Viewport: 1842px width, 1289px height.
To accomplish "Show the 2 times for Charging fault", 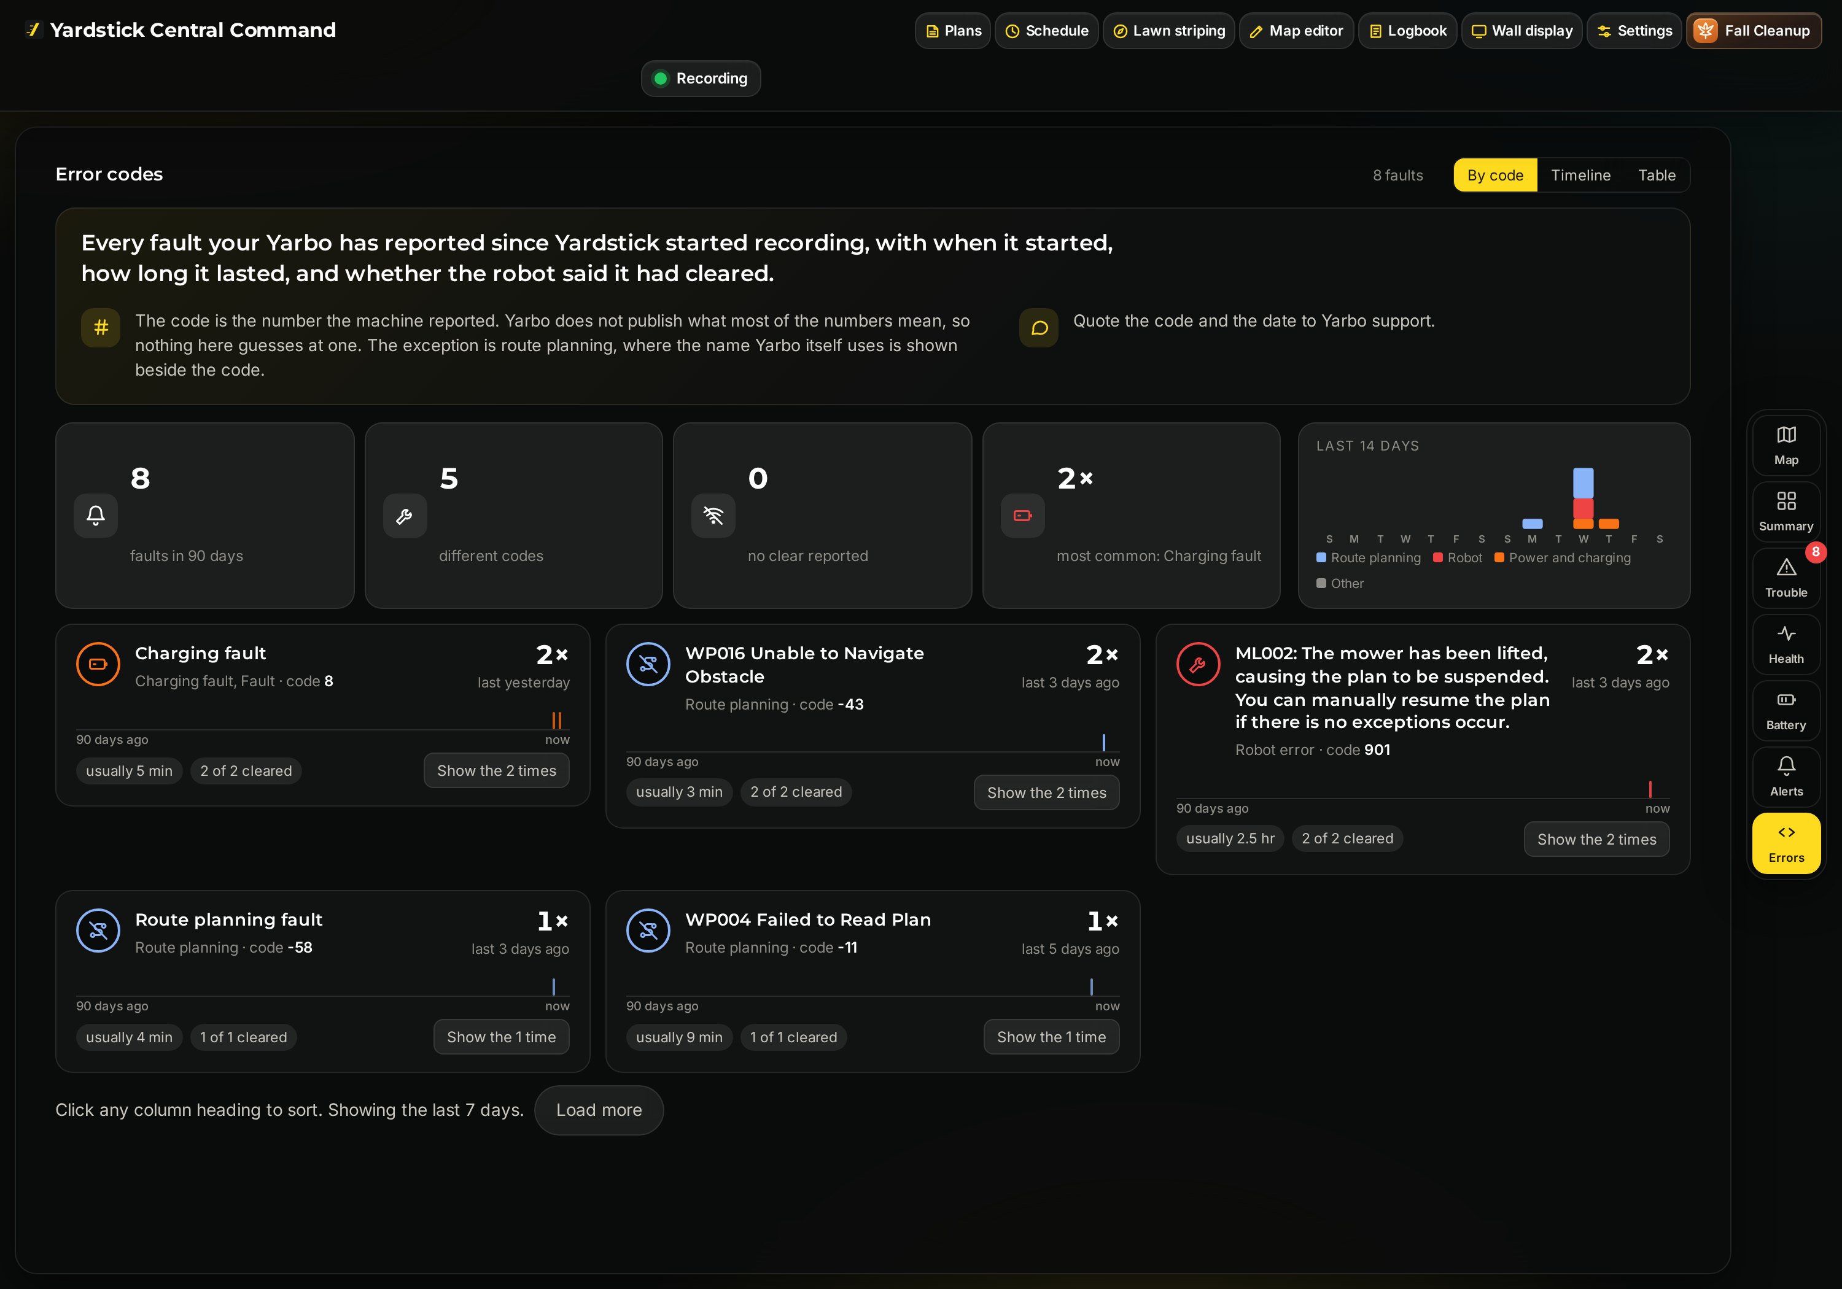I will 497,770.
